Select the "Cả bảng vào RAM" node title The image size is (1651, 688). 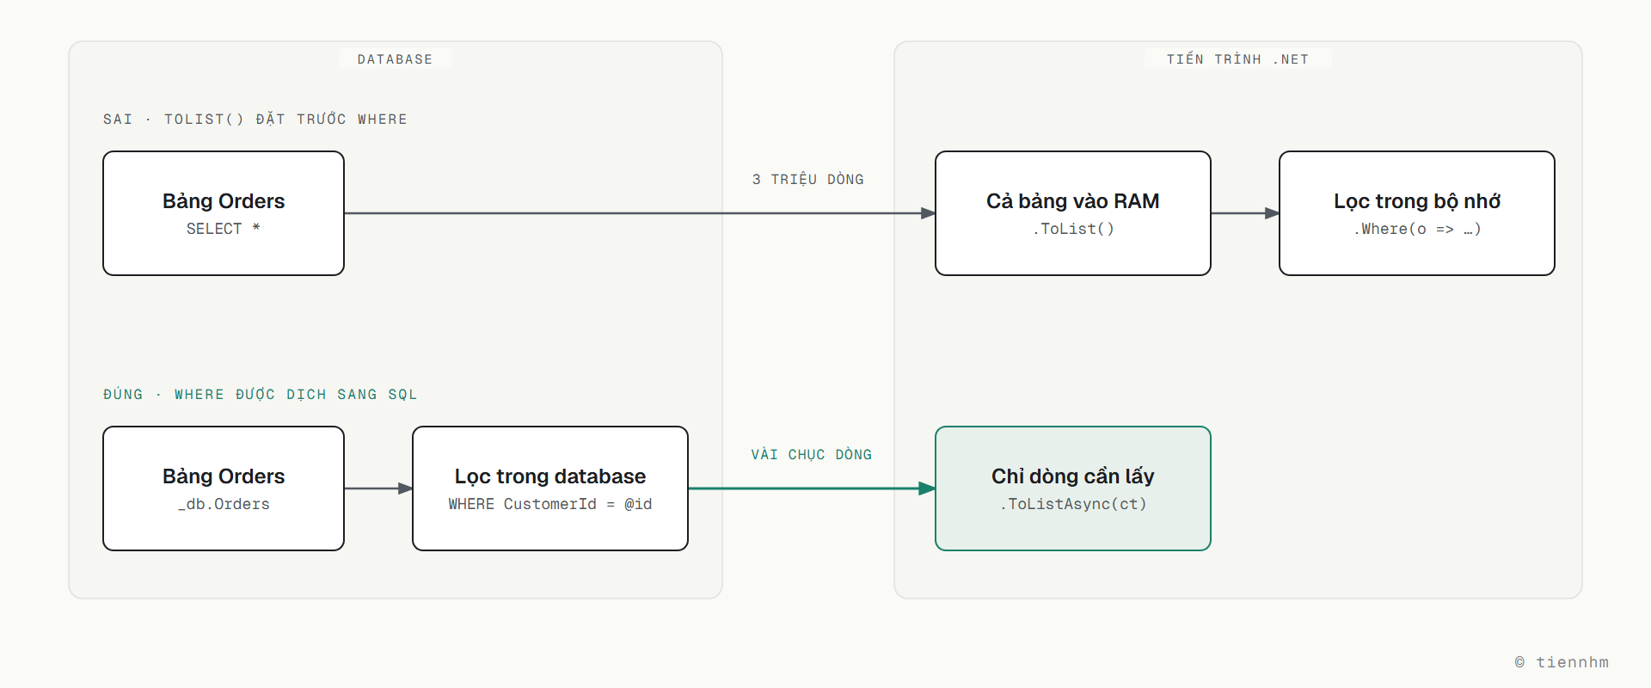1073,201
